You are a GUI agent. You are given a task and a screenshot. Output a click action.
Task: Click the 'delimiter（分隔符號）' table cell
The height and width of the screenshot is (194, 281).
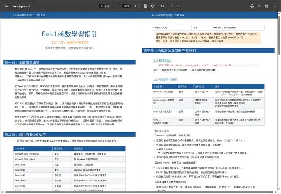(164, 93)
